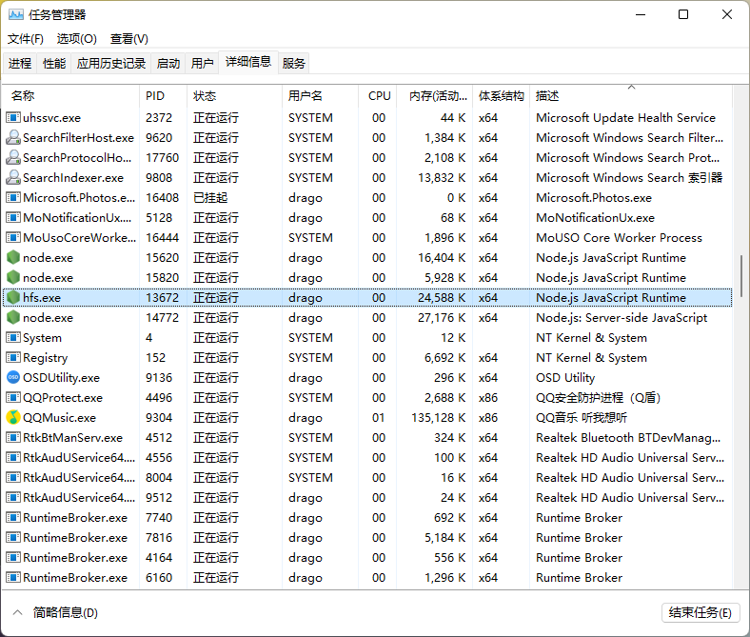Screen dimensions: 750x637
Task: Sort by the 内存 memory column header
Action: [439, 95]
